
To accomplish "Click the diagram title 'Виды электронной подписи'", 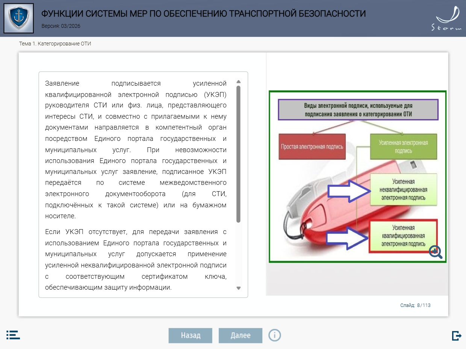I will click(x=358, y=110).
